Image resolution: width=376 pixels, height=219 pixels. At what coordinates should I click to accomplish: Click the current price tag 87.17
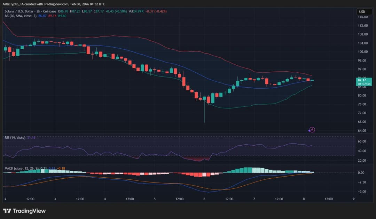point(364,80)
